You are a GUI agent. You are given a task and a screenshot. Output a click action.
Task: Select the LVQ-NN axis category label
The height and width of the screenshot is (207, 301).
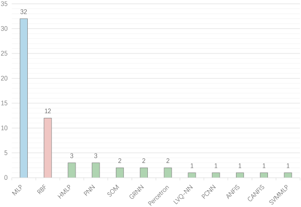click(x=183, y=194)
